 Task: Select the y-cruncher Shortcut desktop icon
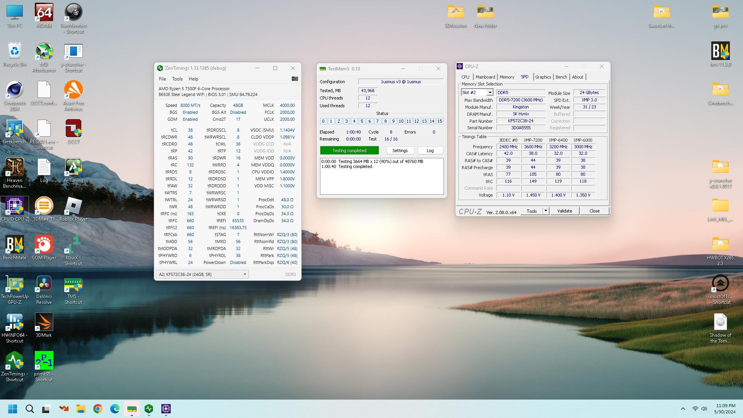(x=73, y=57)
